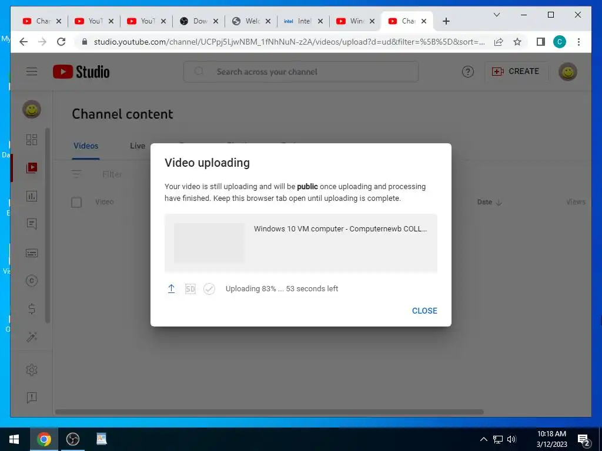Click the URL address bar
The height and width of the screenshot is (451, 602).
[x=289, y=42]
